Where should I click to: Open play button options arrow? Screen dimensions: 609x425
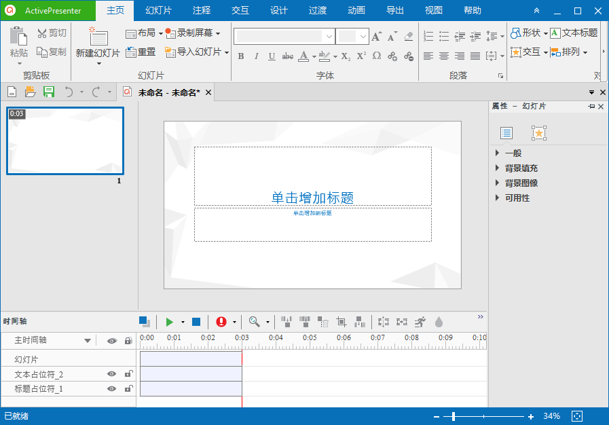183,322
